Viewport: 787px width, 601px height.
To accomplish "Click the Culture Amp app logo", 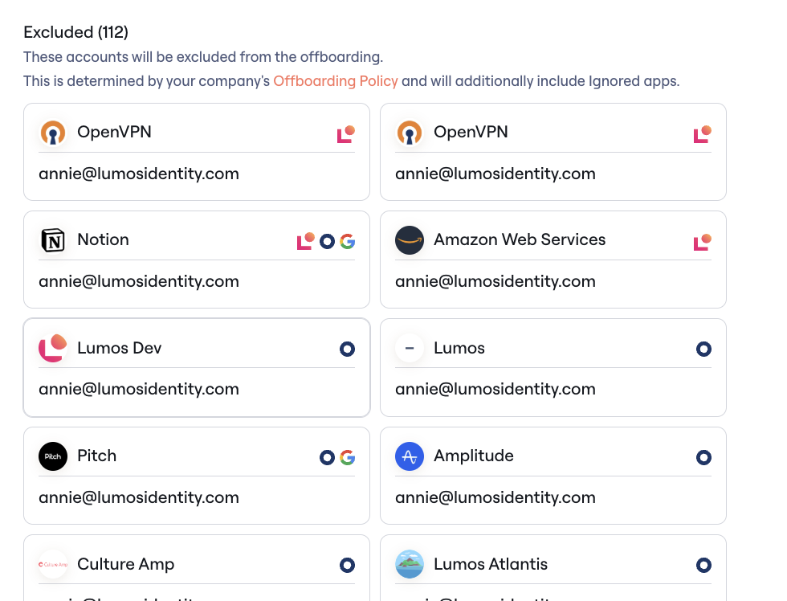I will coord(53,564).
